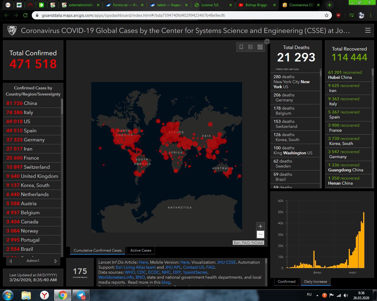Open the blog link

[x=166, y=282]
